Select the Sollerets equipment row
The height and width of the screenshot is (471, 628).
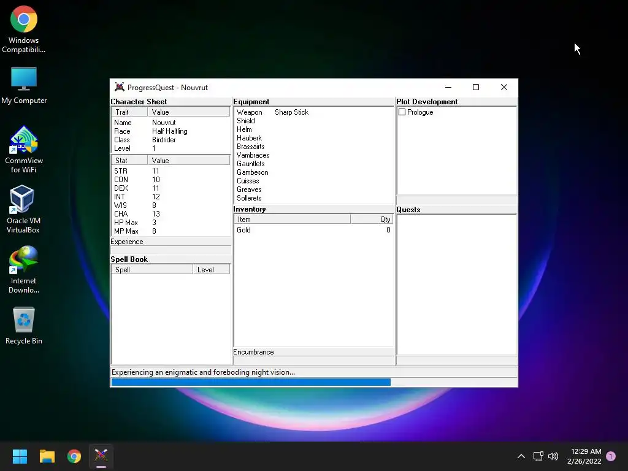click(313, 198)
